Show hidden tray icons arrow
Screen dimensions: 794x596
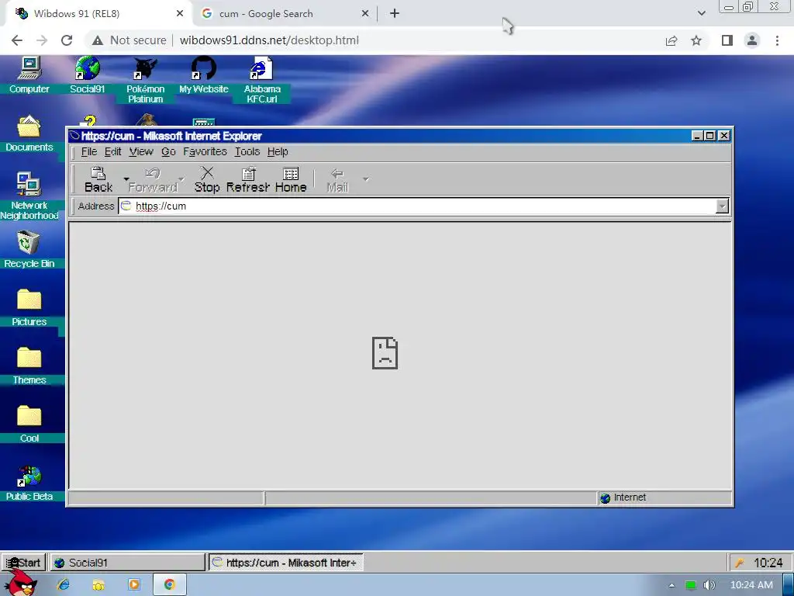point(672,585)
